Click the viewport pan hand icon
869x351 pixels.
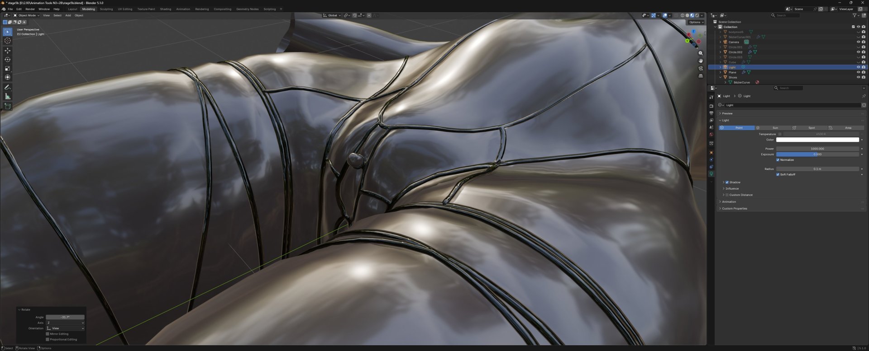tap(701, 61)
